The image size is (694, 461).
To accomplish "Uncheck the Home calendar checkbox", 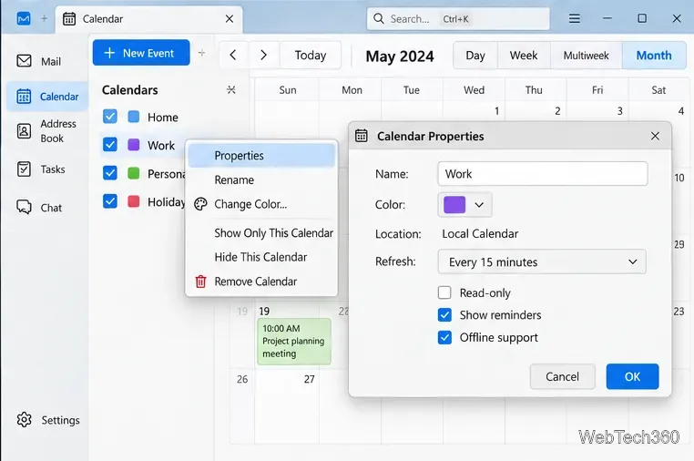I will click(x=110, y=117).
